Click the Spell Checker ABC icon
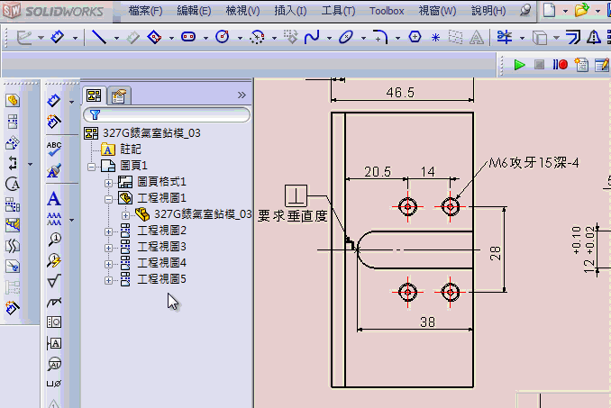This screenshot has height=408, width=611. [54, 149]
